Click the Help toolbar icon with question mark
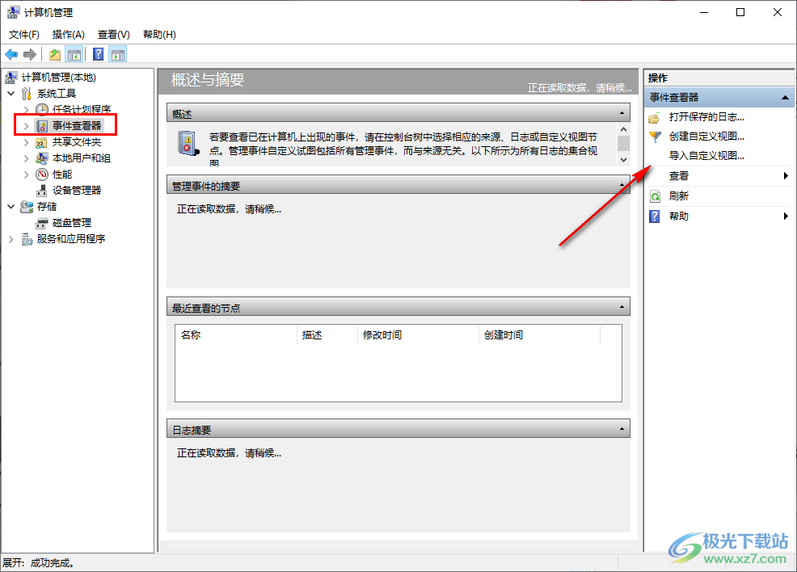 coord(98,54)
